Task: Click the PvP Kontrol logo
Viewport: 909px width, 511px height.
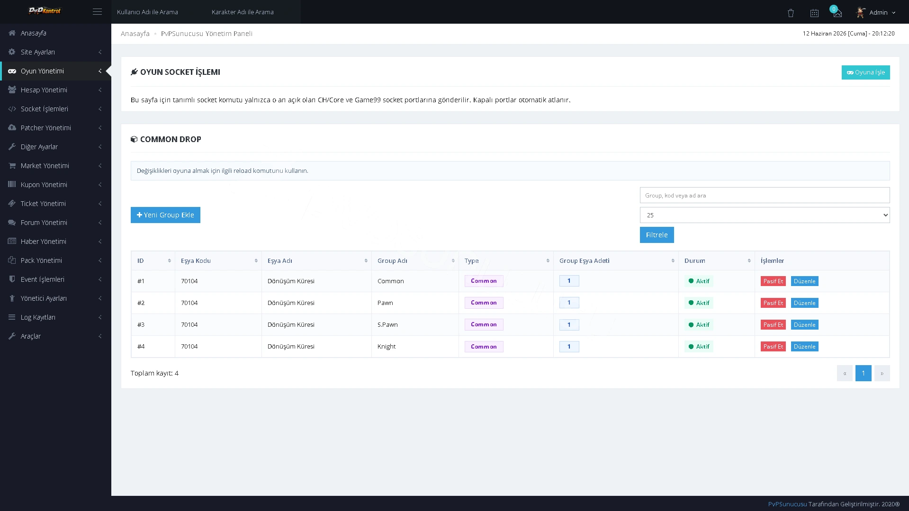Action: click(x=45, y=10)
